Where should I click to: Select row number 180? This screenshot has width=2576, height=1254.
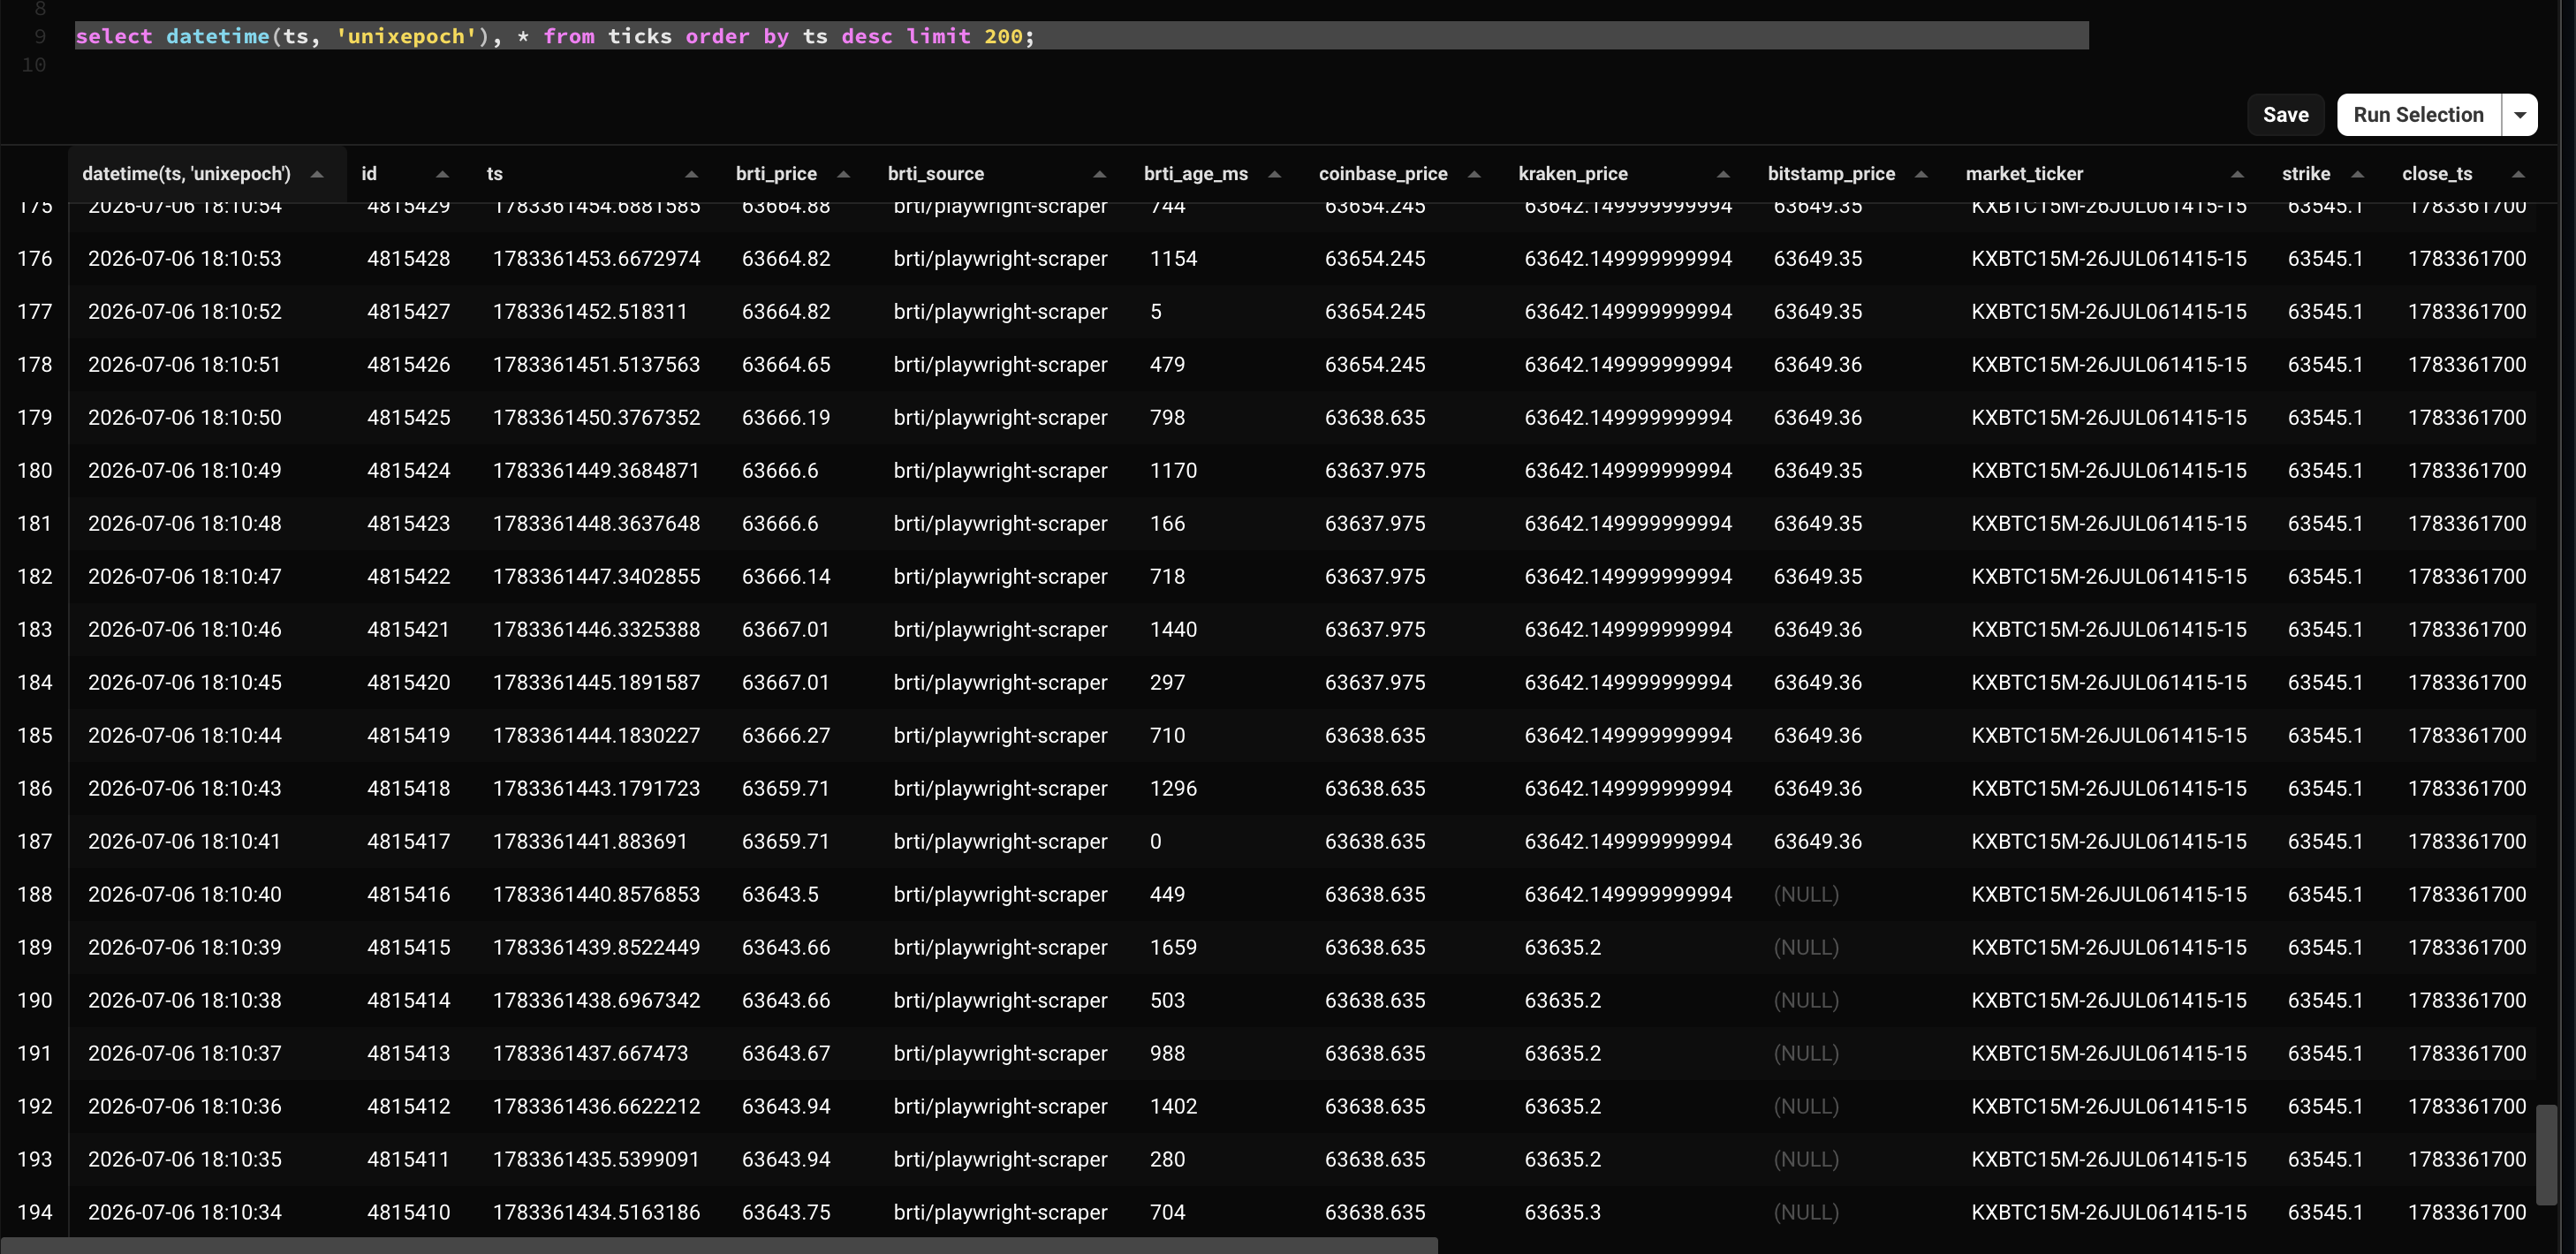tap(34, 471)
